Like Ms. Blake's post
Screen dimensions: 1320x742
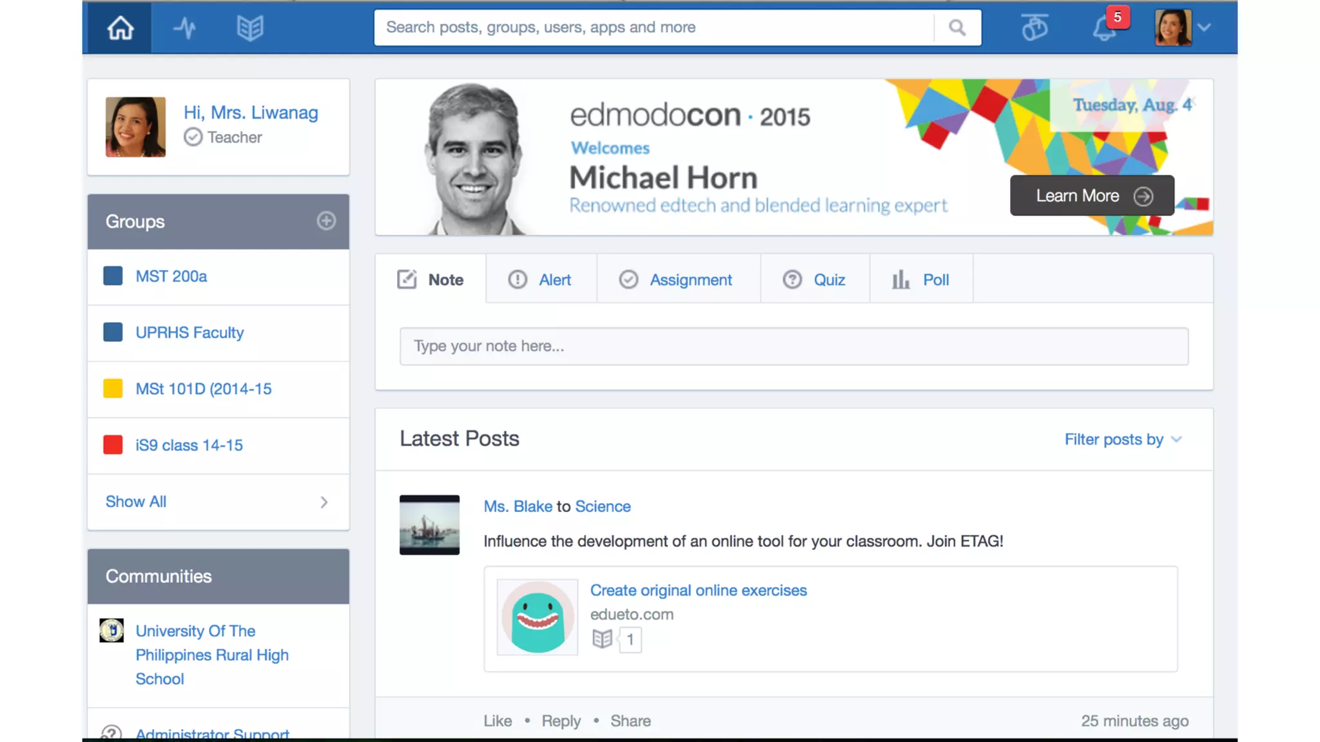498,721
